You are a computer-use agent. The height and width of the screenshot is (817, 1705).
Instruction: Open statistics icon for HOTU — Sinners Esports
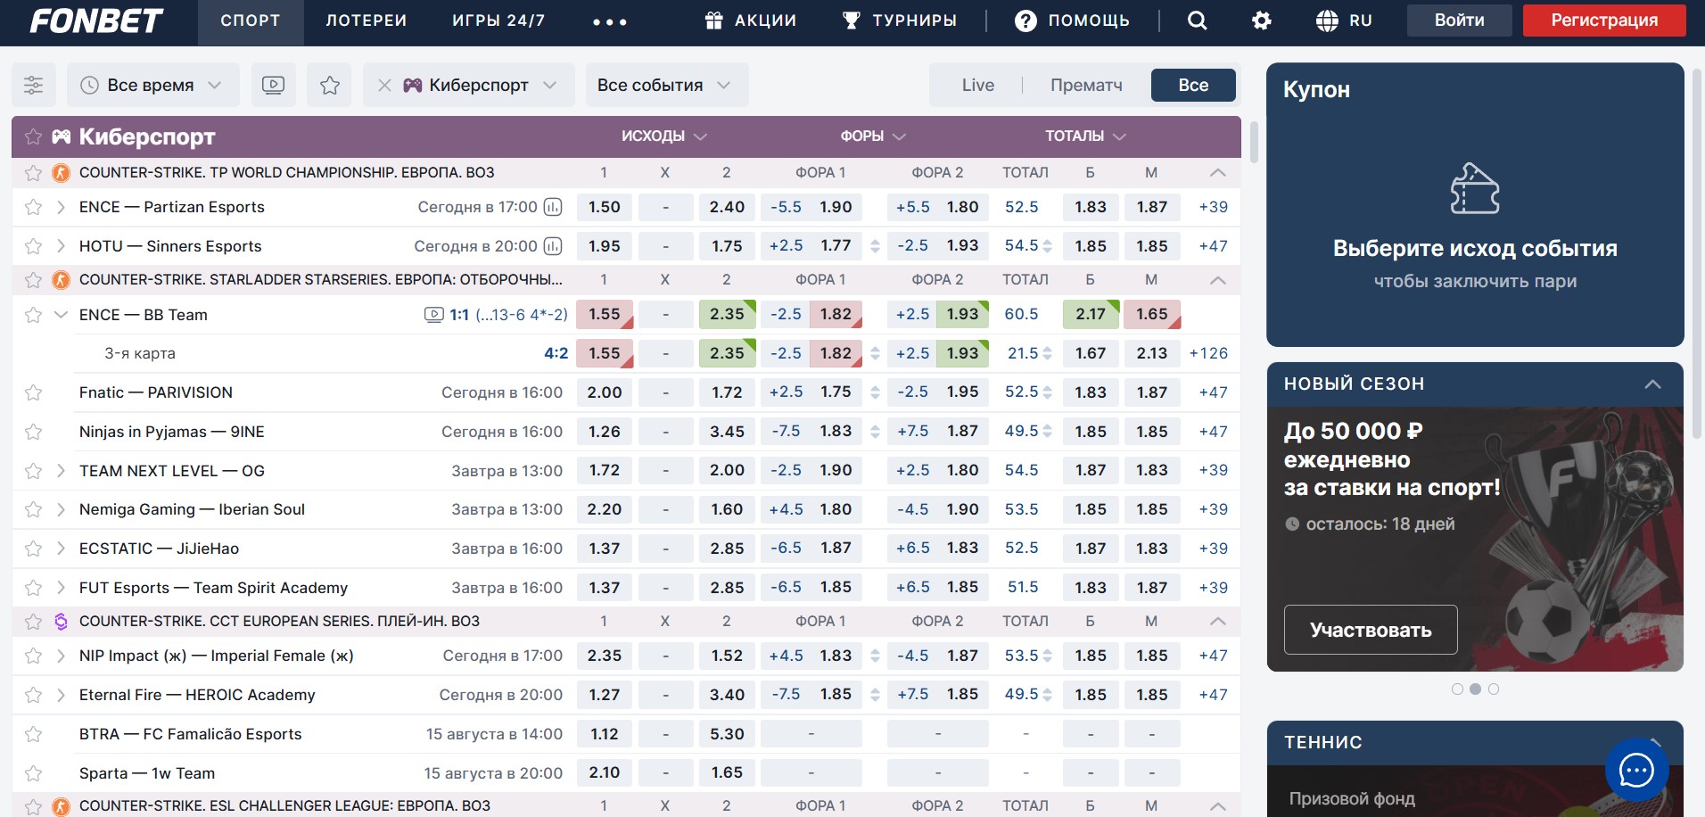[553, 246]
